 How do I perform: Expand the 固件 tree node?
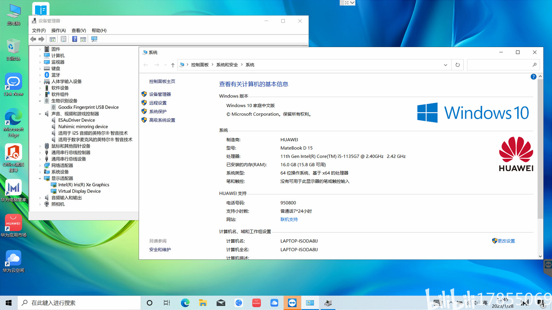pos(40,49)
